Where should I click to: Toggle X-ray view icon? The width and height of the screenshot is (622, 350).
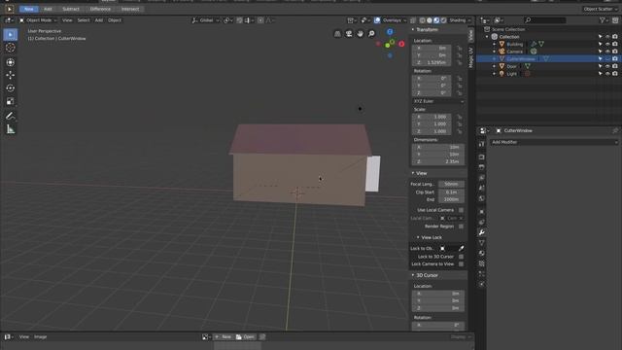click(412, 20)
